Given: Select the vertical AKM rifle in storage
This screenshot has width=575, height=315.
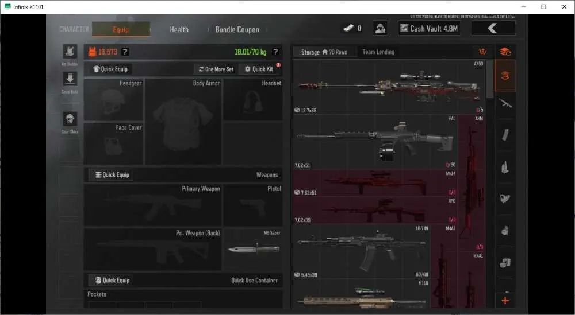Looking at the screenshot, I should tap(471, 183).
